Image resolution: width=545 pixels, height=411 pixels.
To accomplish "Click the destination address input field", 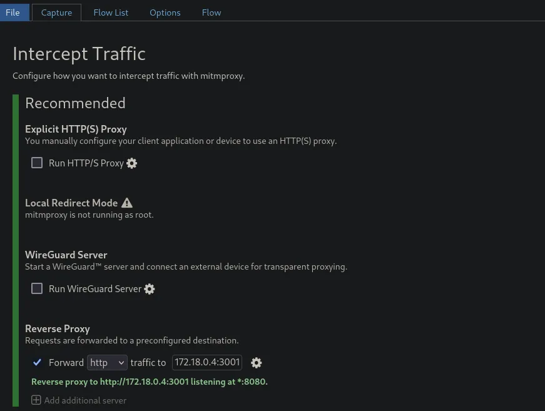I will [x=206, y=362].
